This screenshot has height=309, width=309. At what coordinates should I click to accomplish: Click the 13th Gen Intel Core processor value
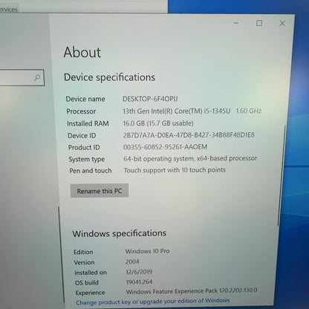(192, 111)
